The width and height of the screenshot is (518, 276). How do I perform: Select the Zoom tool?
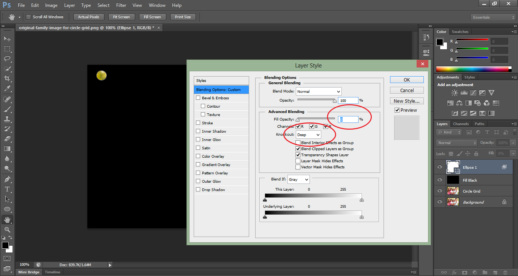(7, 229)
